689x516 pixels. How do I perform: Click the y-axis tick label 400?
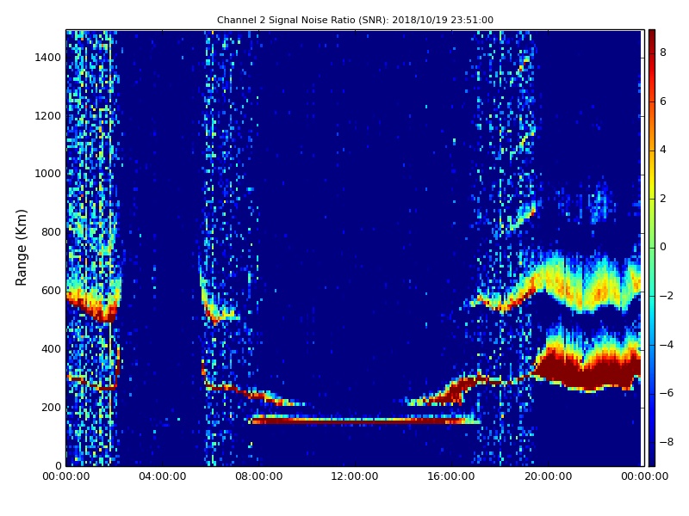point(51,349)
